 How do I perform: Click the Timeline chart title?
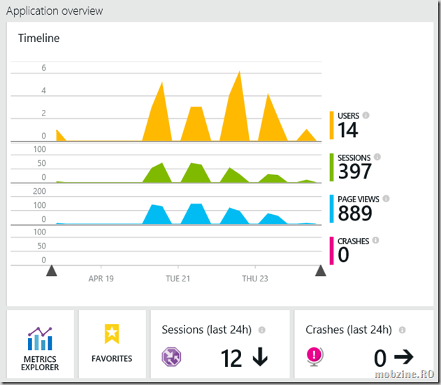(x=38, y=38)
